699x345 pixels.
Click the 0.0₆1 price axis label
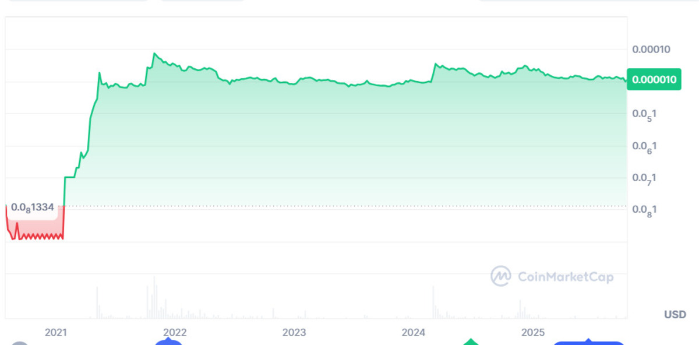pos(645,146)
